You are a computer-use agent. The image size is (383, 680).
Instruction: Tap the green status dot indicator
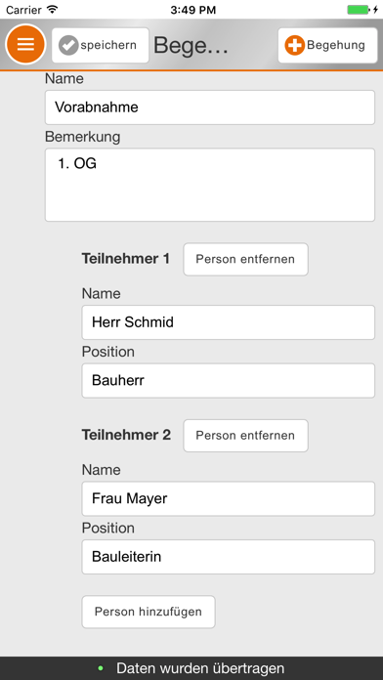(101, 668)
